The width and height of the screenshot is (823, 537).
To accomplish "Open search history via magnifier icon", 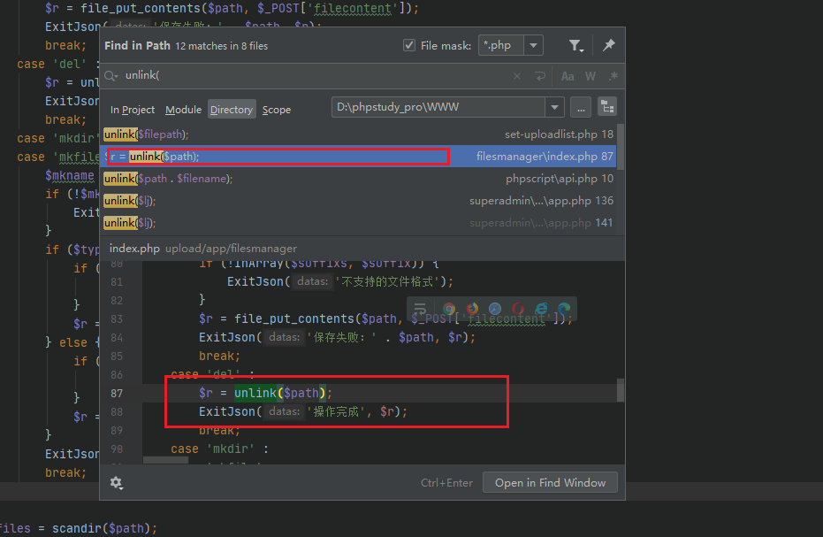I will [112, 76].
